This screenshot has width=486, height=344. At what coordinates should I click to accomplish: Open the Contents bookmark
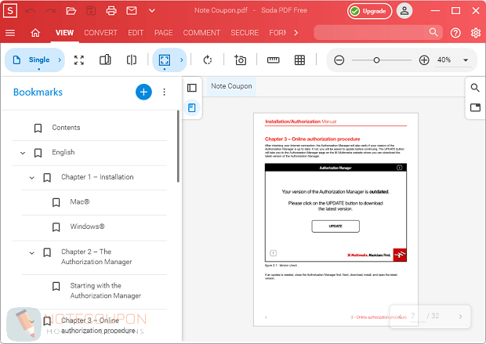coord(66,128)
